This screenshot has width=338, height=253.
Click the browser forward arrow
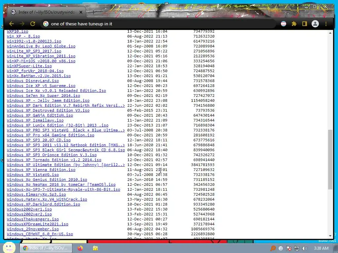tap(22, 24)
